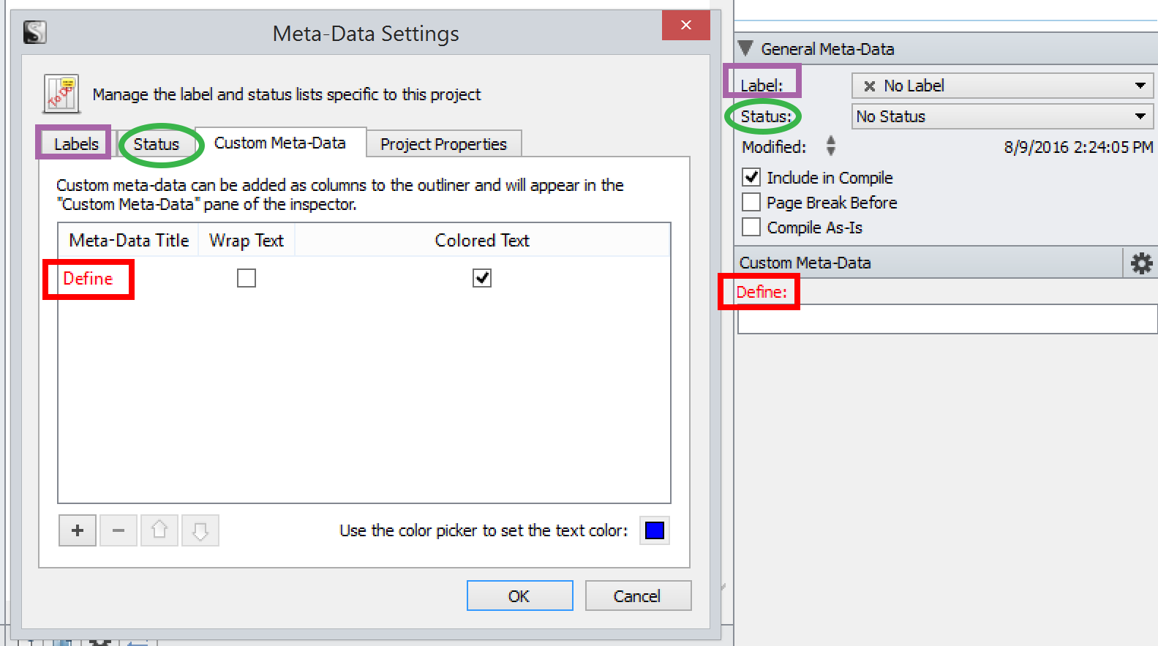Uncheck Colored Text for Define row
This screenshot has height=646, width=1158.
[x=482, y=278]
